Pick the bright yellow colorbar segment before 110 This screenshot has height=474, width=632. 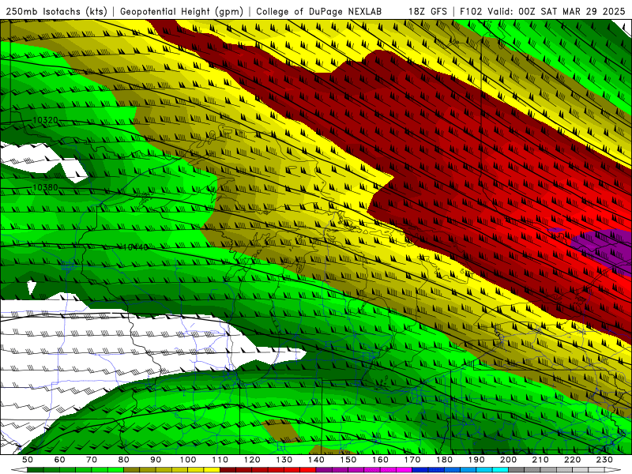point(212,470)
